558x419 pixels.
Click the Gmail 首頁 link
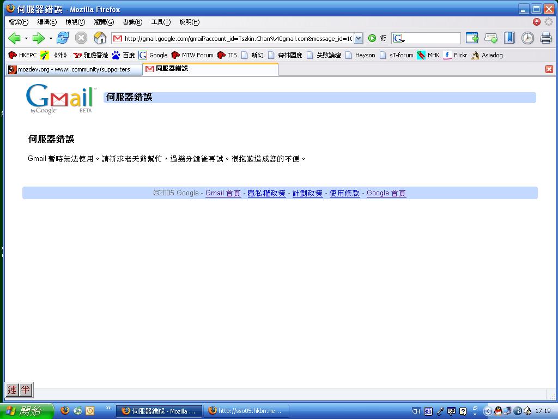click(223, 193)
